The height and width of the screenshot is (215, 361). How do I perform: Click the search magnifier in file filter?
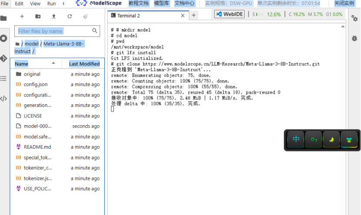tap(95, 30)
